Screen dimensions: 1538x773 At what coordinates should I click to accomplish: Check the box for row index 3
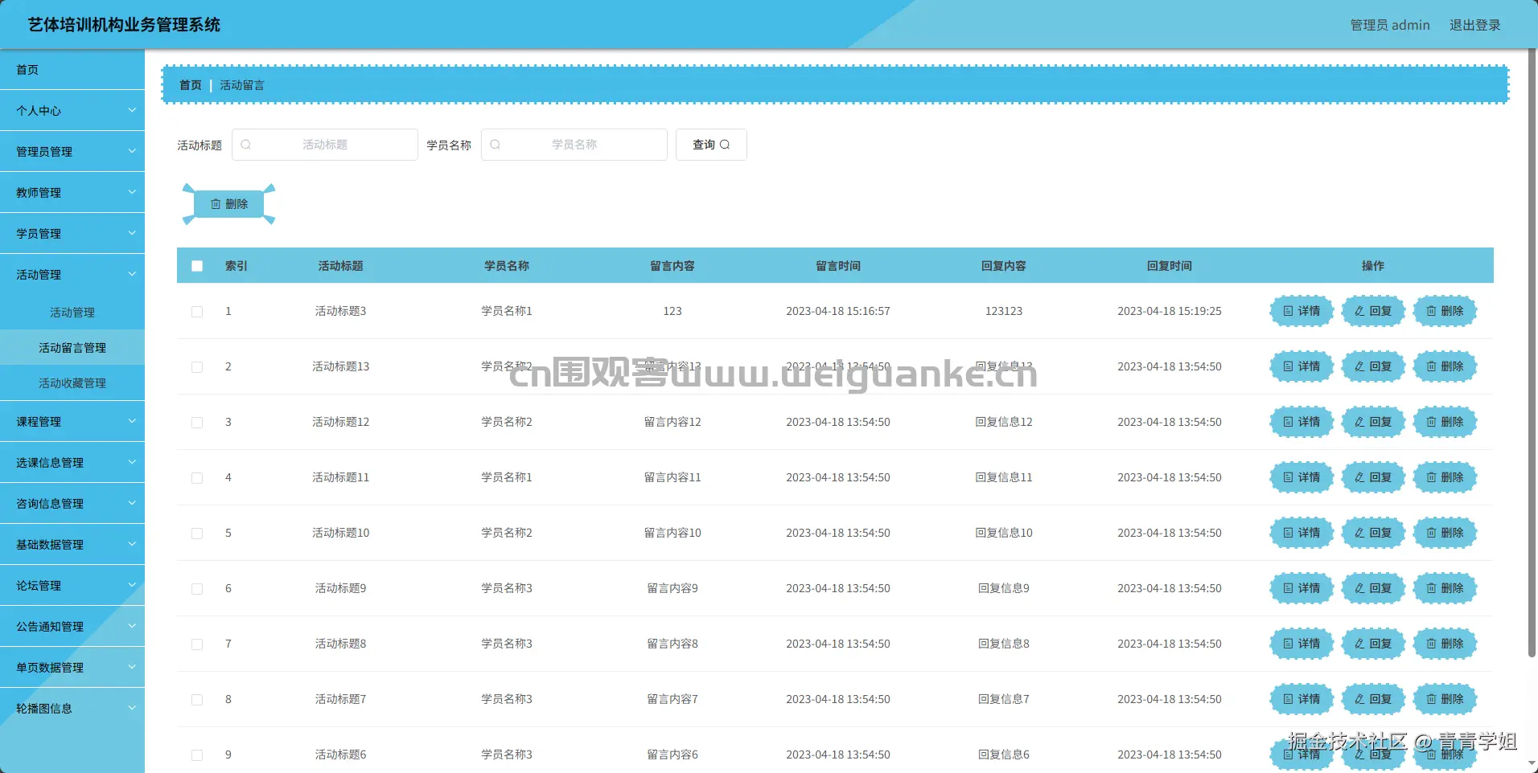click(x=197, y=423)
